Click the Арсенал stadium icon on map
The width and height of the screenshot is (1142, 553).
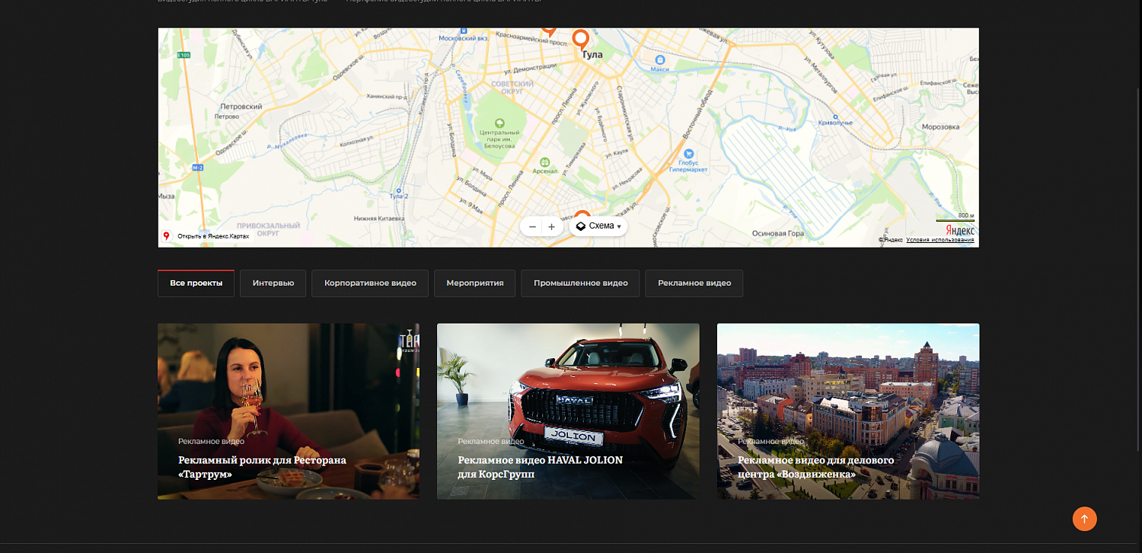(544, 161)
